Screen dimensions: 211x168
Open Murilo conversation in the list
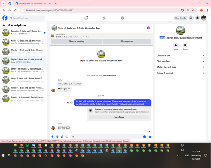[x=24, y=51]
